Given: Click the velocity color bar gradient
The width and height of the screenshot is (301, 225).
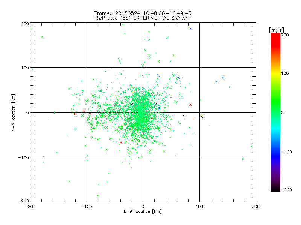Looking at the screenshot, I should [275, 112].
